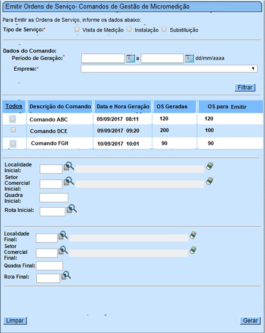Image resolution: width=265 pixels, height=333 pixels.
Task: Click the OS para Emitir value 100
Action: (x=209, y=130)
